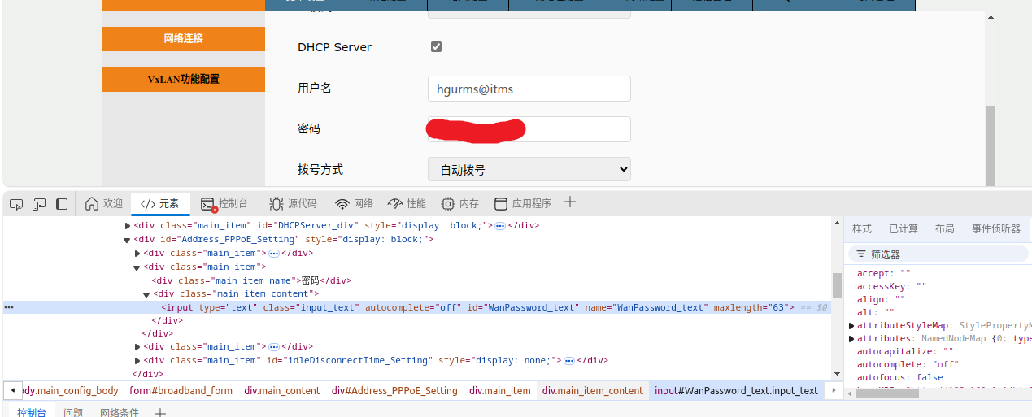Open the 内存 memory tool
This screenshot has height=417, width=1032.
tap(460, 204)
